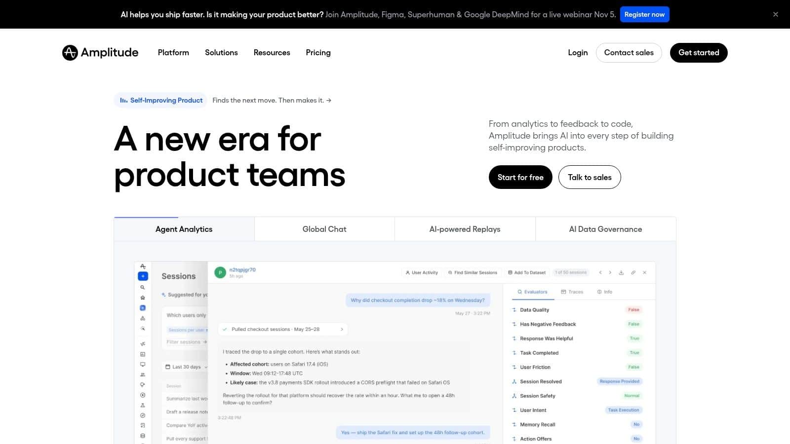Click the monitor icon in the sidebar
Image resolution: width=790 pixels, height=444 pixels.
[x=143, y=365]
